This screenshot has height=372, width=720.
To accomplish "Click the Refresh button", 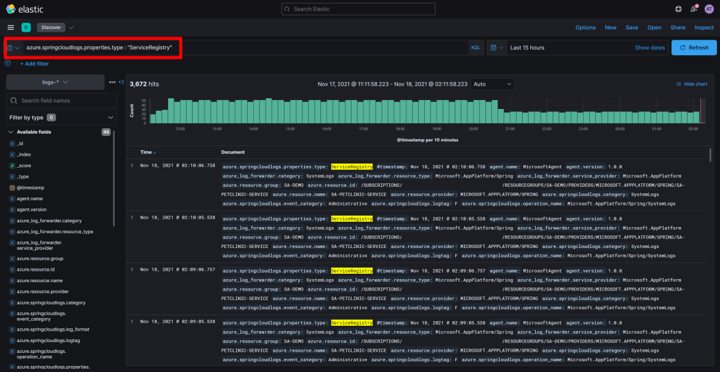I will pyautogui.click(x=694, y=47).
